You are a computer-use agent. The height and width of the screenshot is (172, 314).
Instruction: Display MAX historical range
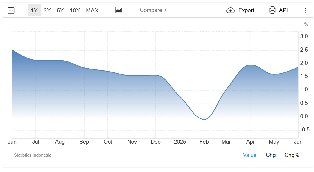[x=92, y=10]
